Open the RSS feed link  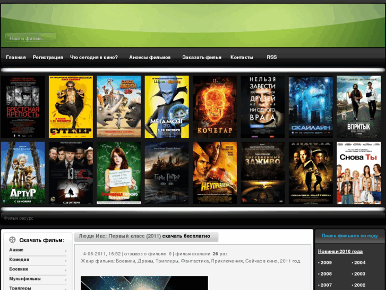tap(272, 57)
